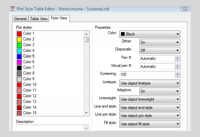Choose Color 10 plot style
200x137 pixels.
click(x=30, y=85)
